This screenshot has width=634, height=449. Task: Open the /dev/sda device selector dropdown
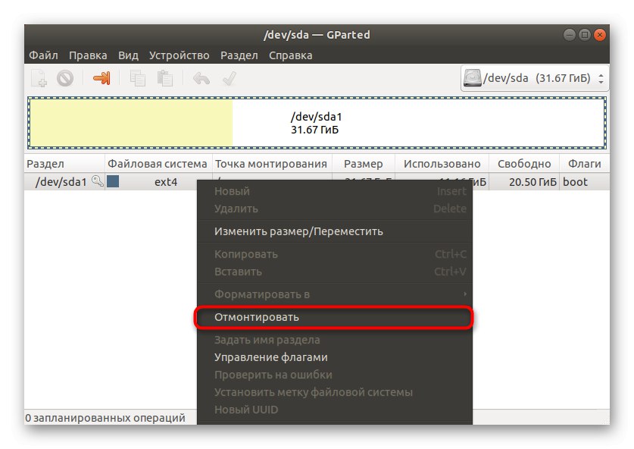coord(535,78)
